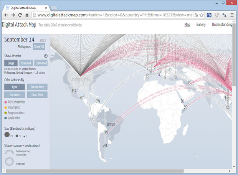Click the MD country label

pyautogui.click(x=169, y=70)
